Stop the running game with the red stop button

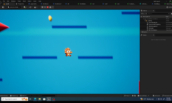48,7
